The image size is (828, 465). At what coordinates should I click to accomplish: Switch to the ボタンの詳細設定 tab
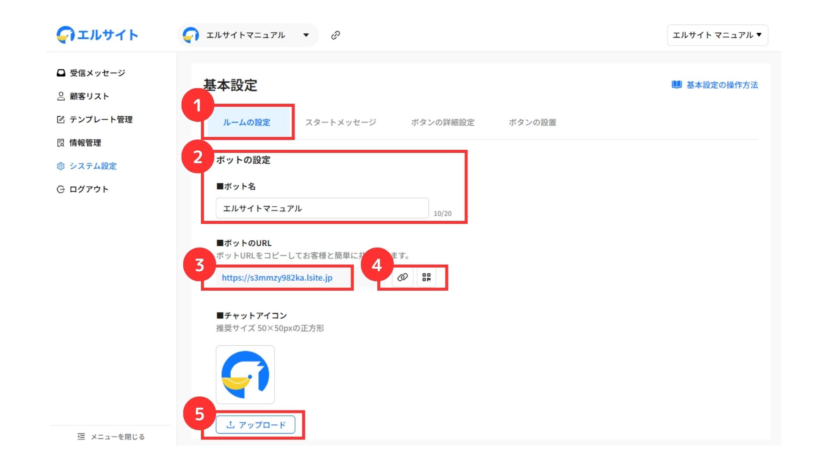click(x=442, y=123)
